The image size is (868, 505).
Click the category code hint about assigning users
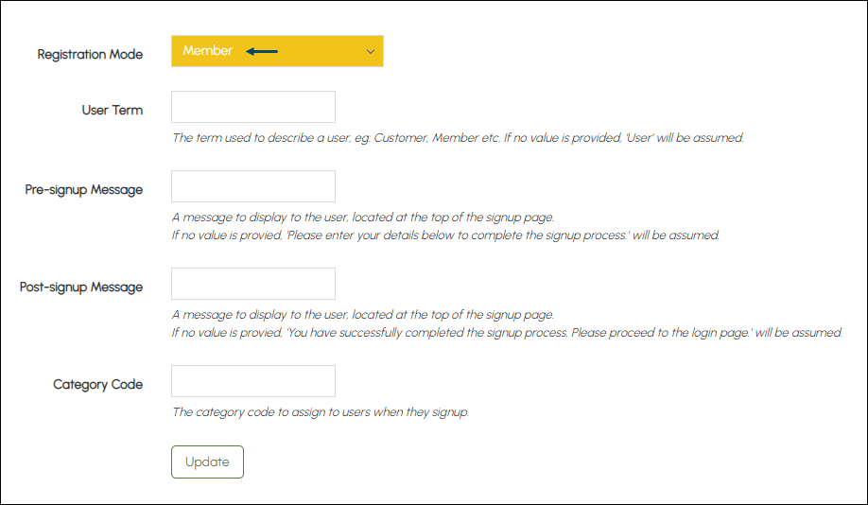point(321,412)
